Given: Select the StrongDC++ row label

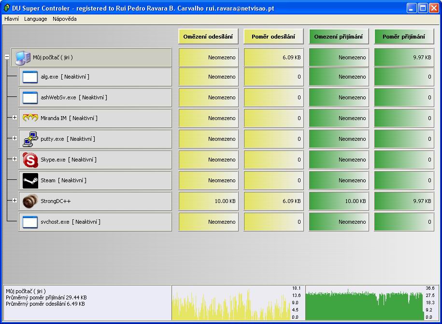Looking at the screenshot, I should tap(95, 201).
